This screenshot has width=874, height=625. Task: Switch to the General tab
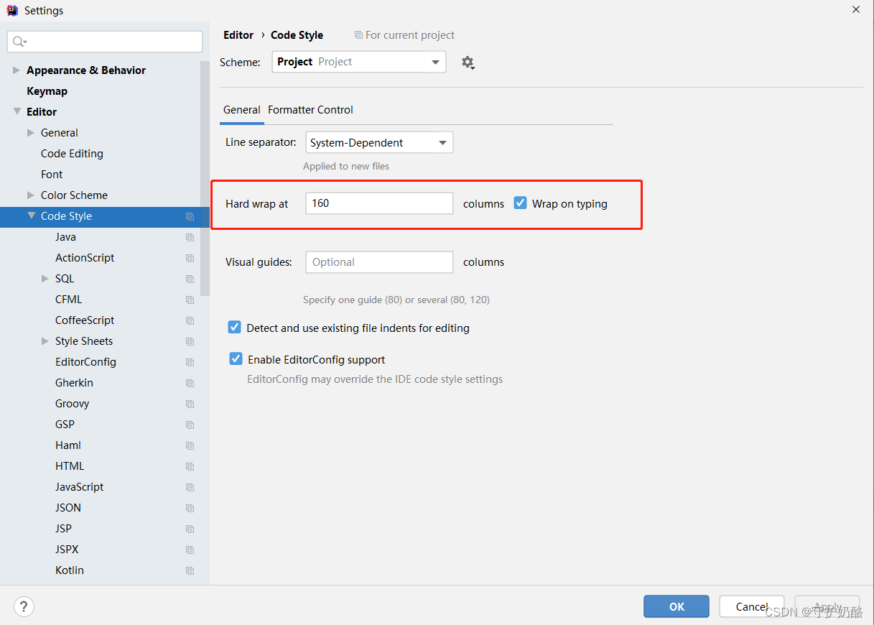pos(242,110)
